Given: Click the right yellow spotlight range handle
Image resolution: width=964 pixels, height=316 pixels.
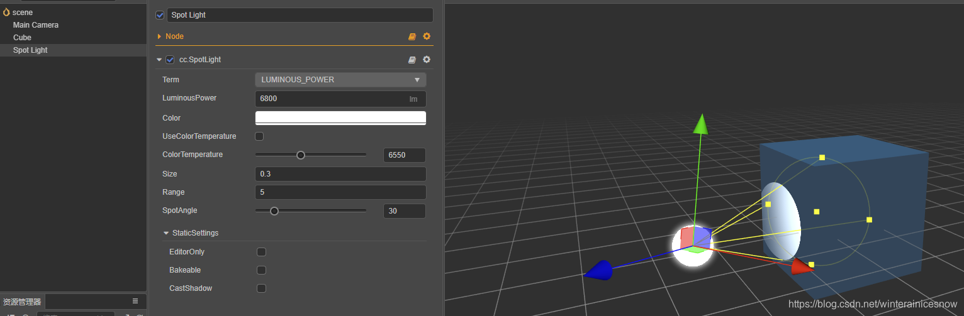Looking at the screenshot, I should pos(869,220).
